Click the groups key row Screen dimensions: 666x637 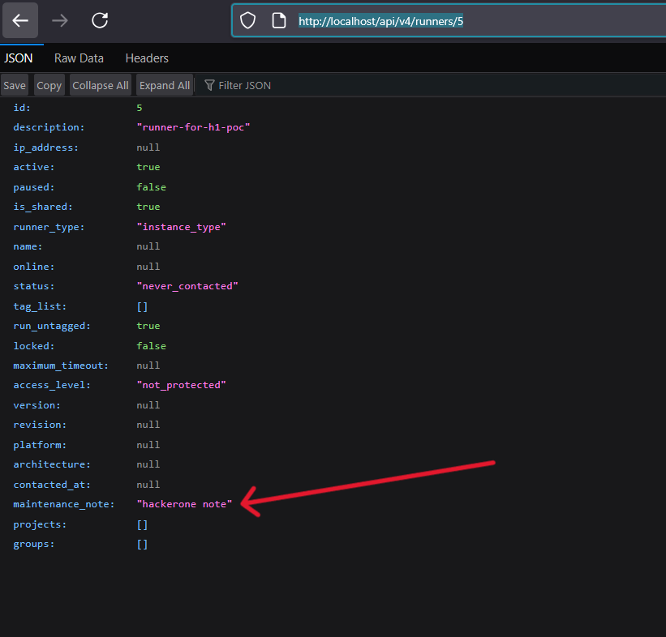coord(34,544)
